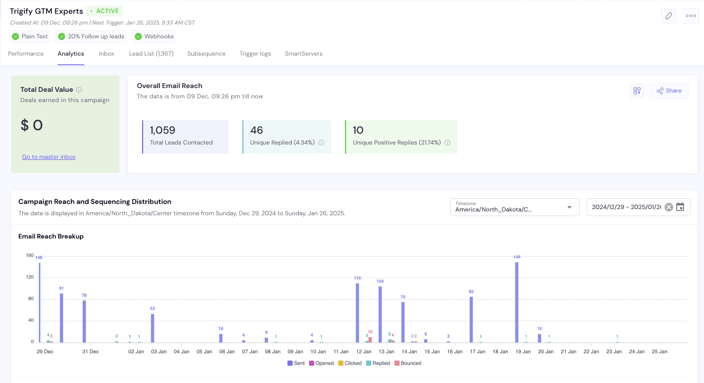Click the info icon next to Total Deal Value

[x=79, y=90]
